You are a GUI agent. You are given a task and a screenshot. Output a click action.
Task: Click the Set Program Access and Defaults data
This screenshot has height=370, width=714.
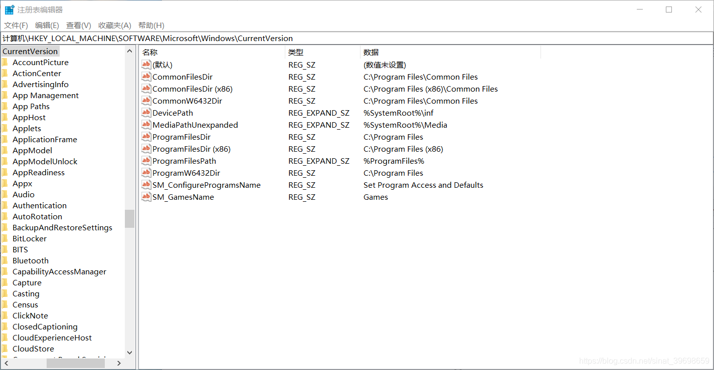423,185
